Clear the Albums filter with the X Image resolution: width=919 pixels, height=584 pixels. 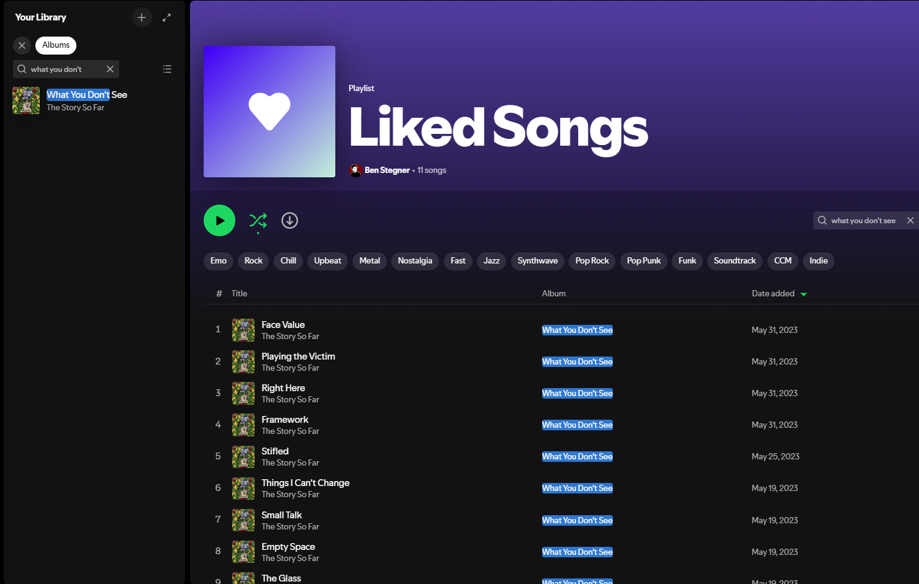(x=22, y=45)
